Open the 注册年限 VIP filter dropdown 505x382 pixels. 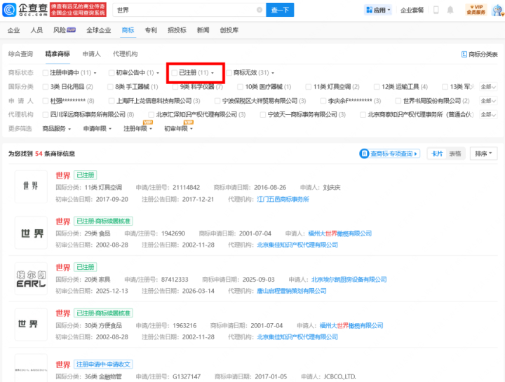(138, 129)
